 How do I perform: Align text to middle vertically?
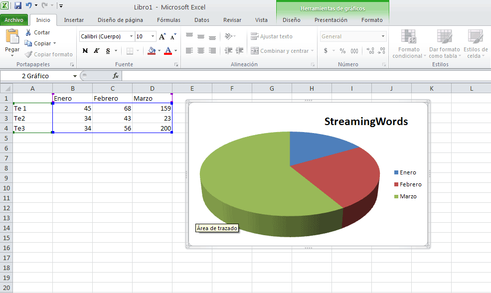201,36
